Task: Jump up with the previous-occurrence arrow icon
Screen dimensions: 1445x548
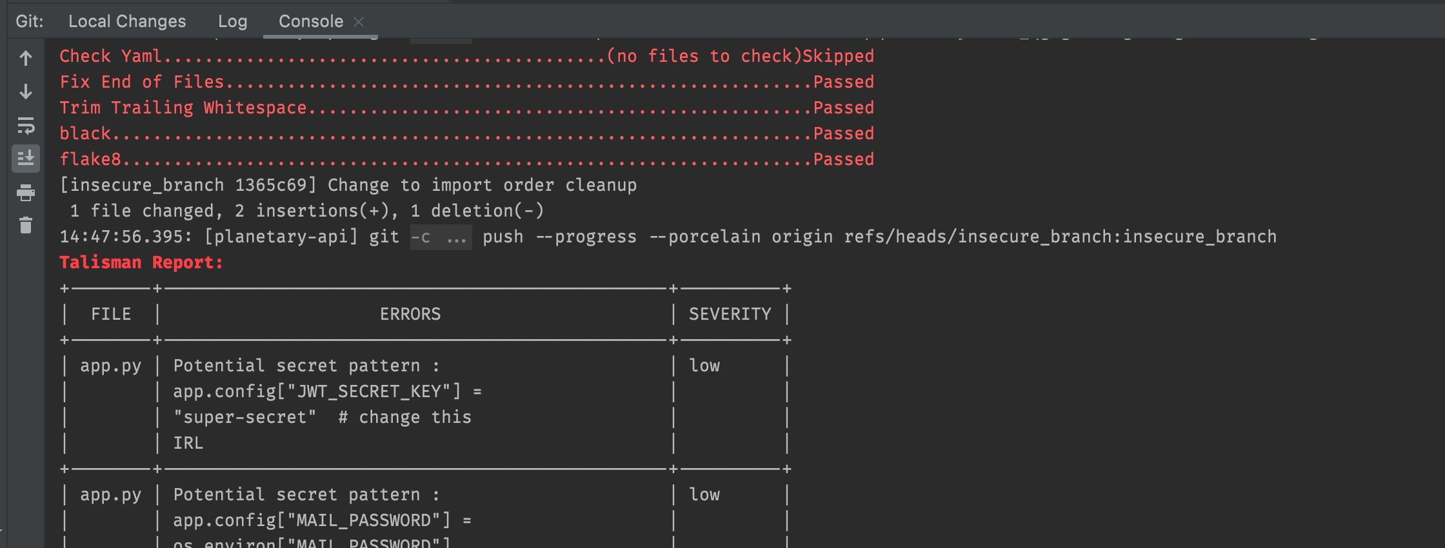Action: (x=26, y=58)
